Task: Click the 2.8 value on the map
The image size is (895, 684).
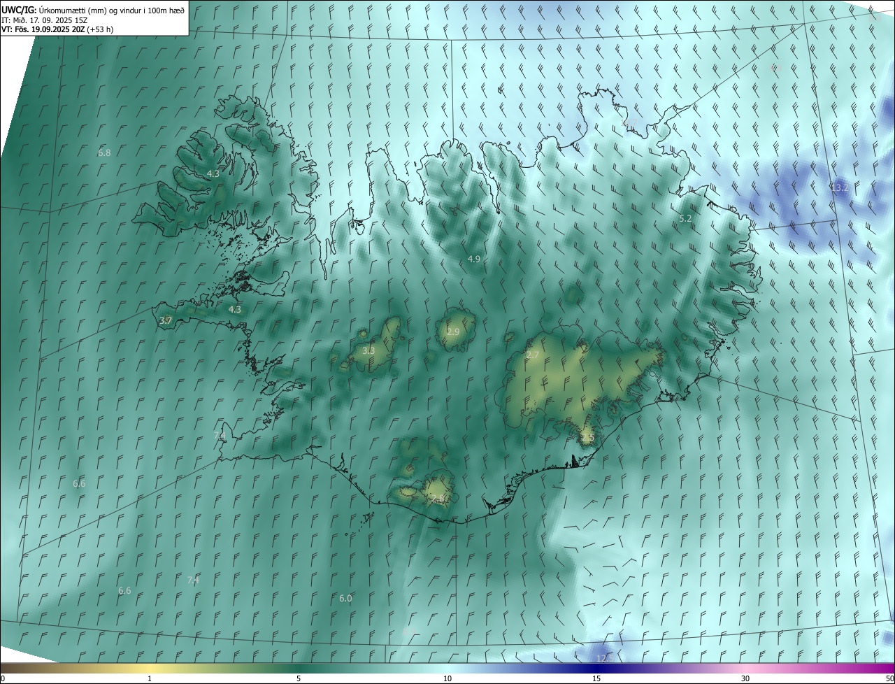Action: [438, 499]
